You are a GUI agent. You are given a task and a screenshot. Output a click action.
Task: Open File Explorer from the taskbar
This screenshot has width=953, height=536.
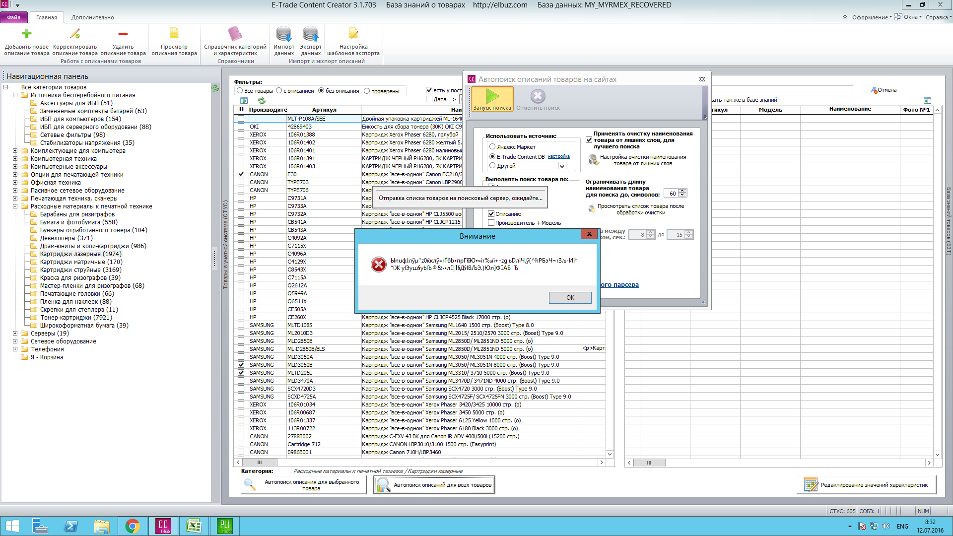[x=102, y=526]
